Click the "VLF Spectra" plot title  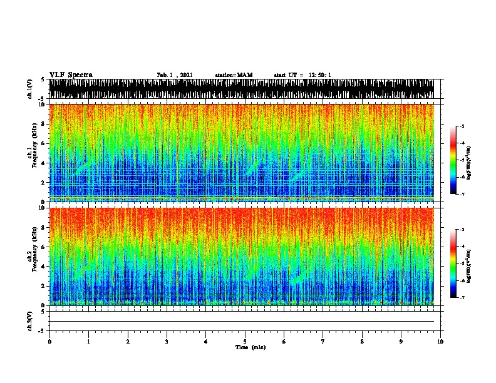71,75
